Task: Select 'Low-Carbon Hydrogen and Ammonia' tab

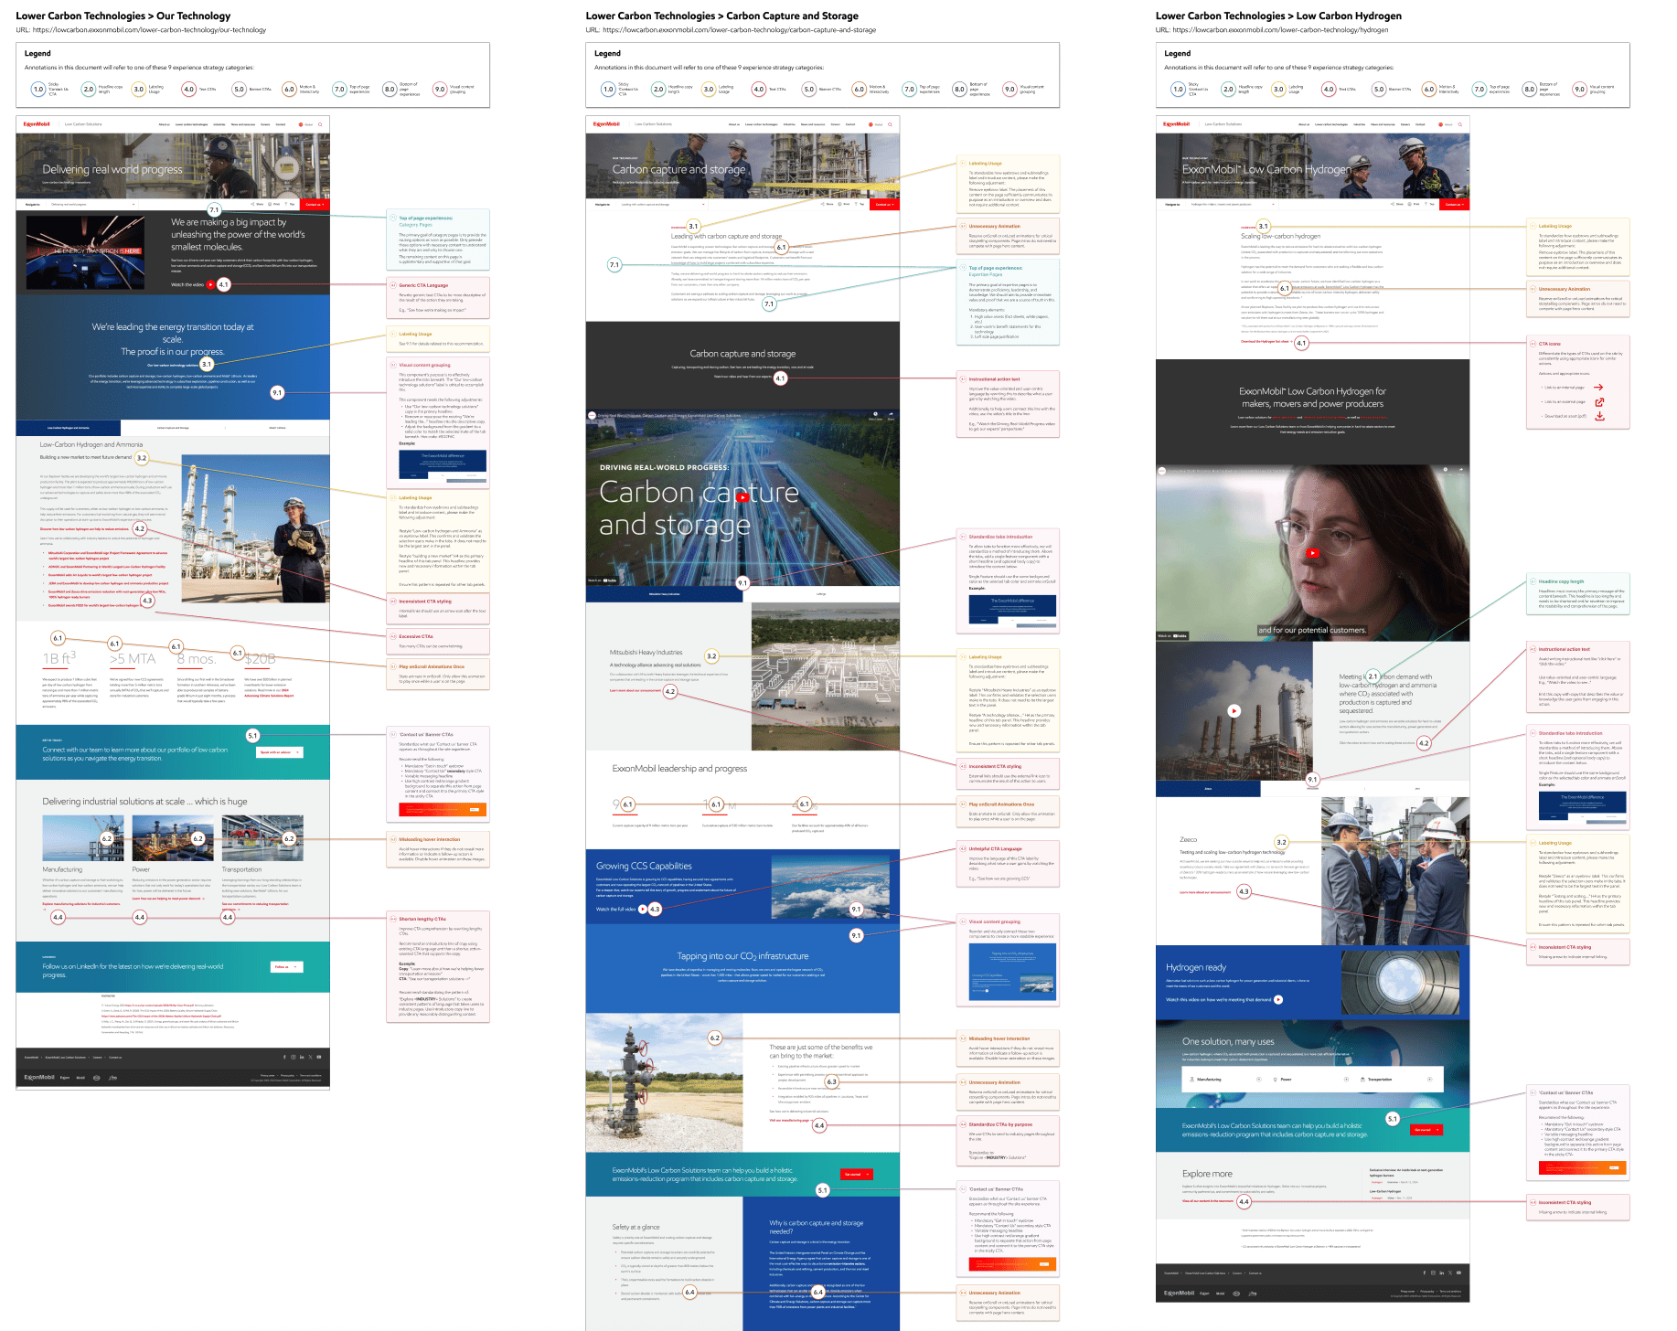Action: pyautogui.click(x=68, y=428)
